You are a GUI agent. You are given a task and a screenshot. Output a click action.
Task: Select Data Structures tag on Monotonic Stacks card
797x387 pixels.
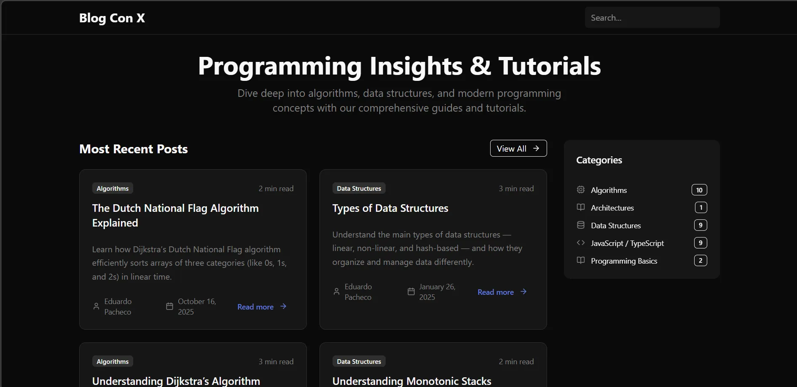[x=359, y=362]
